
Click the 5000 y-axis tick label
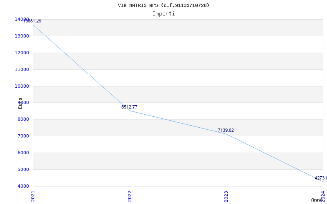coord(23,169)
